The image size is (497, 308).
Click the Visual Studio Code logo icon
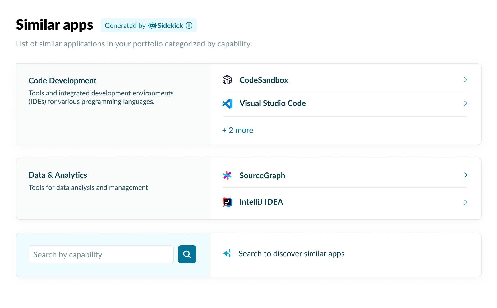click(227, 103)
